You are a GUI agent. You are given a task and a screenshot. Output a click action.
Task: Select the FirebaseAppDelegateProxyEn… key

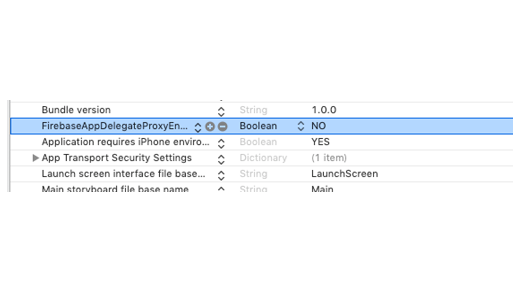click(115, 126)
